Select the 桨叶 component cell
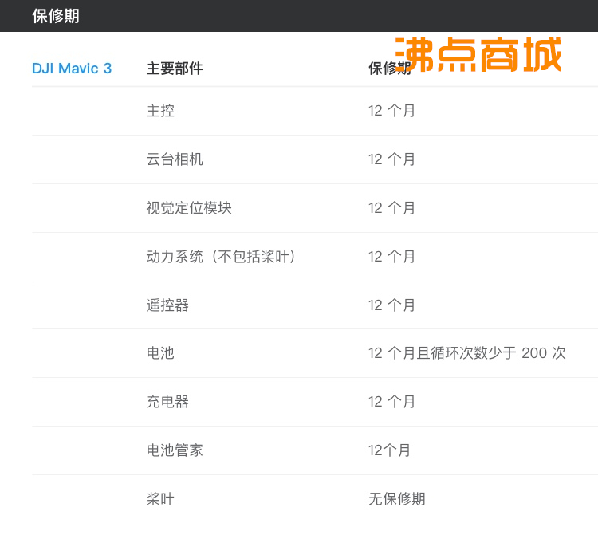Screen dimensions: 598x535 pyautogui.click(x=160, y=499)
